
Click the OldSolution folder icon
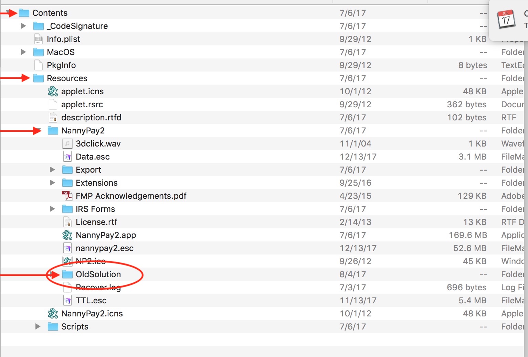point(67,274)
